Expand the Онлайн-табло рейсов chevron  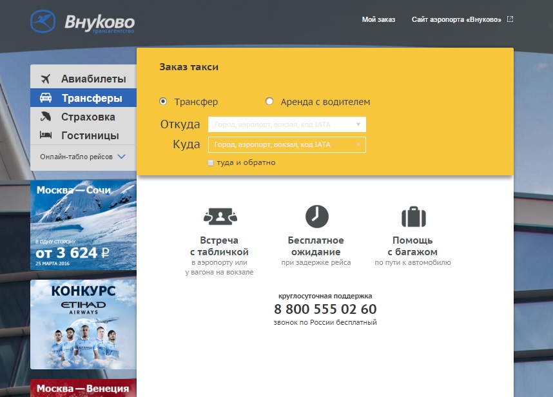(x=122, y=157)
